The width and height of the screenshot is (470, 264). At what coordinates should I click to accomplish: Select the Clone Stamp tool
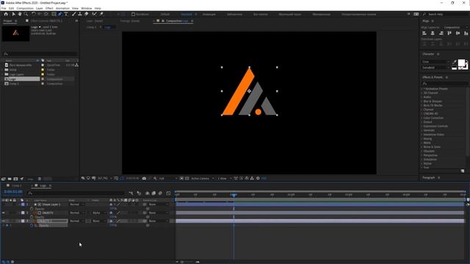coord(80,14)
